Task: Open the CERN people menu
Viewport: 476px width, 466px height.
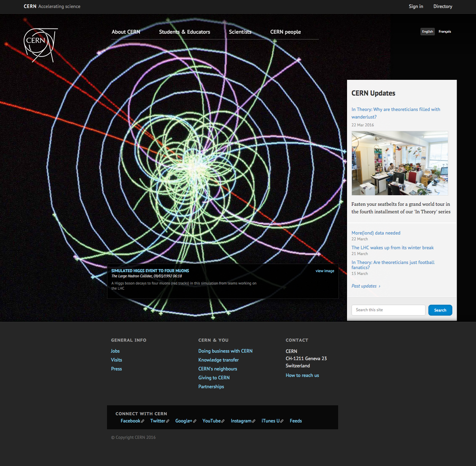Action: 285,32
